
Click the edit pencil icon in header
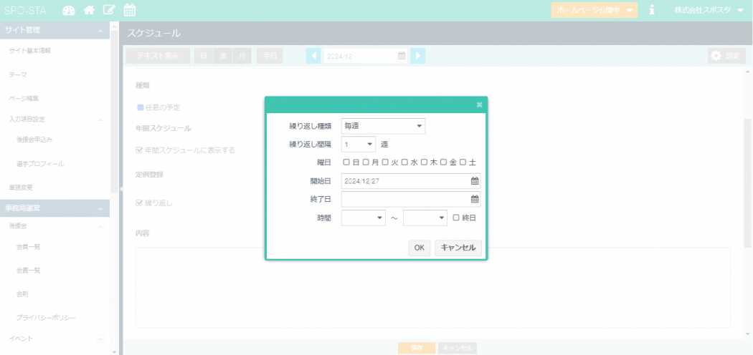[109, 10]
